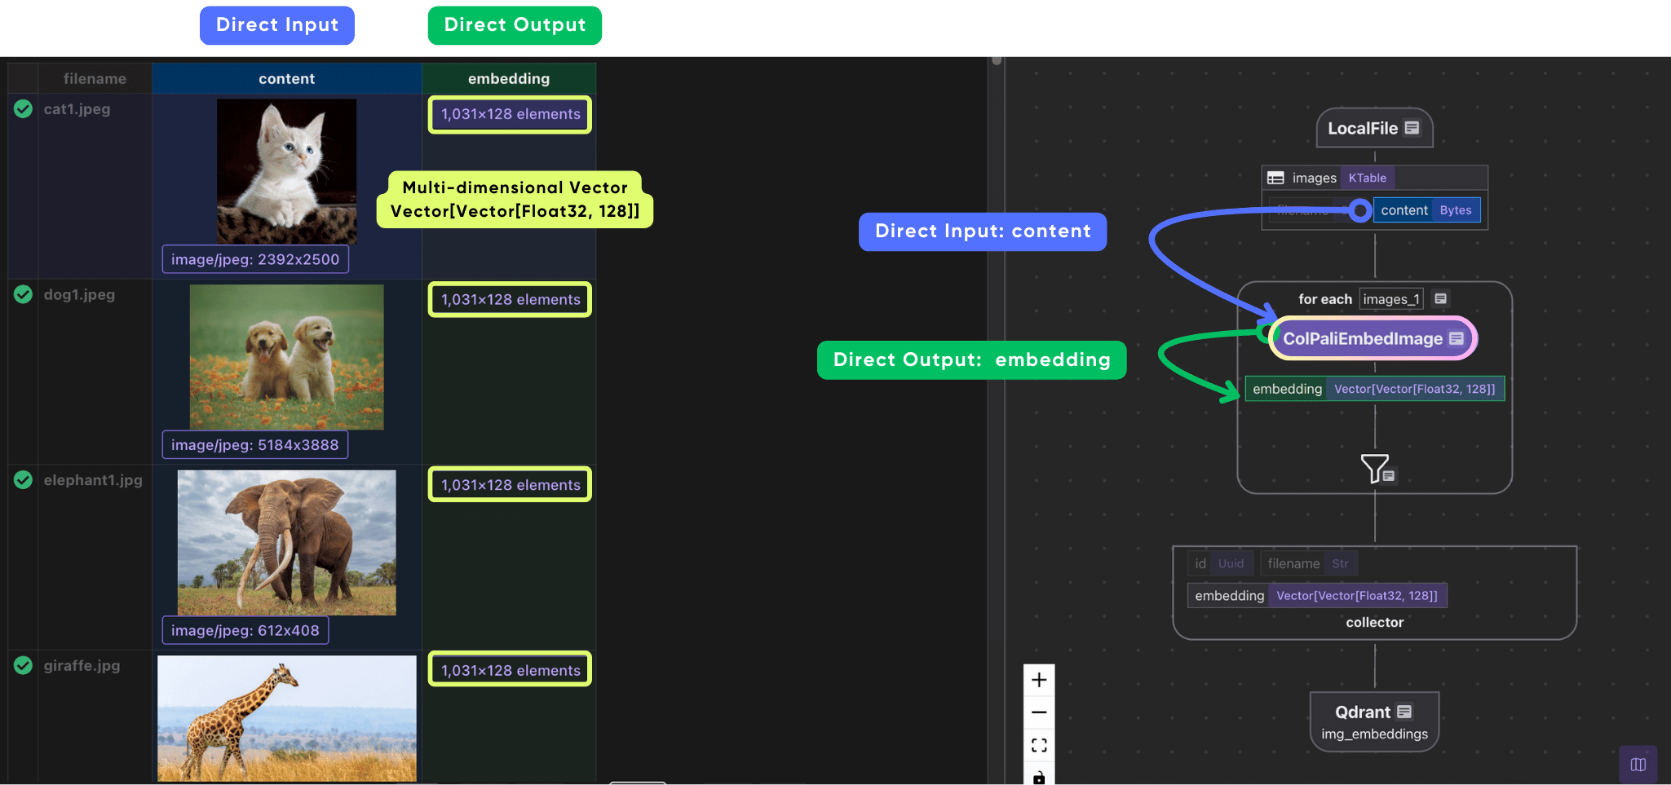Select the content column header
The height and width of the screenshot is (785, 1671).
pyautogui.click(x=286, y=78)
